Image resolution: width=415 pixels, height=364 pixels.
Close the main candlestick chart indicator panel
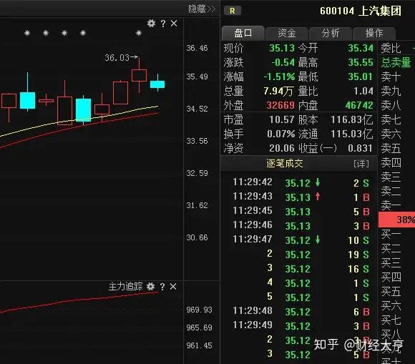(x=174, y=24)
